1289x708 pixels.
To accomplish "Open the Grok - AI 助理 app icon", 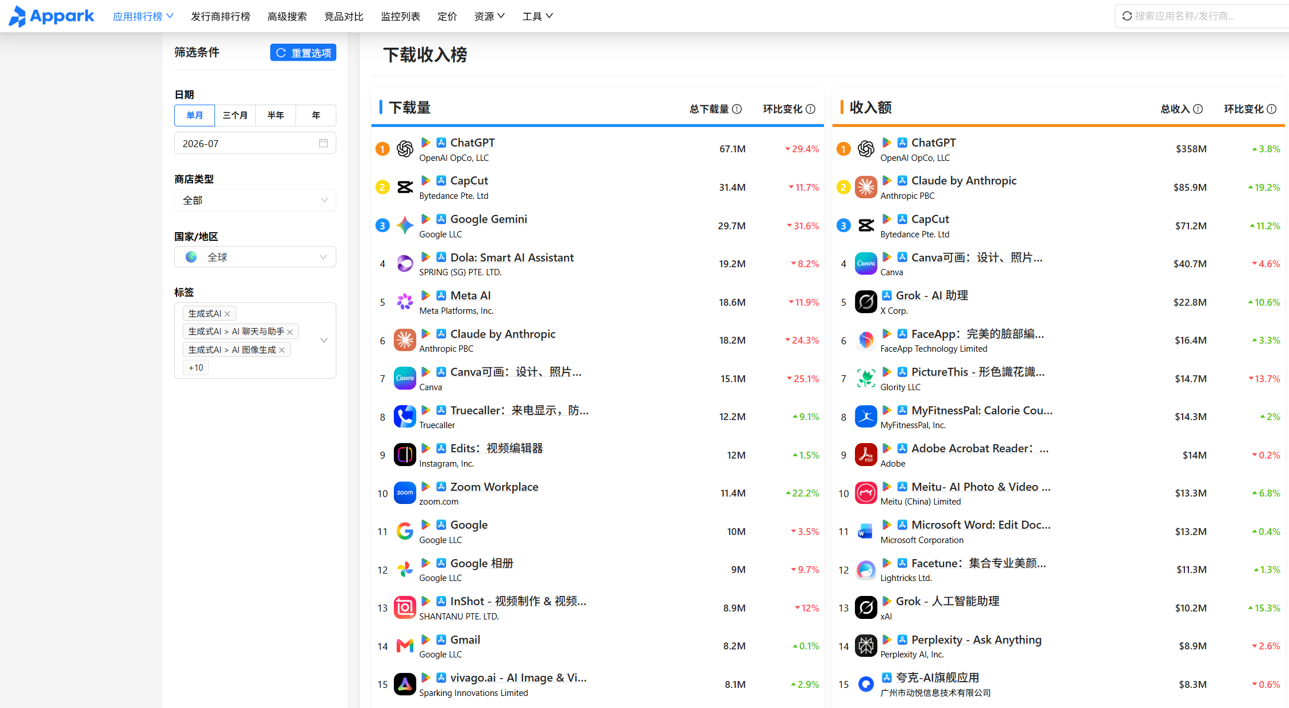I will pyautogui.click(x=866, y=302).
